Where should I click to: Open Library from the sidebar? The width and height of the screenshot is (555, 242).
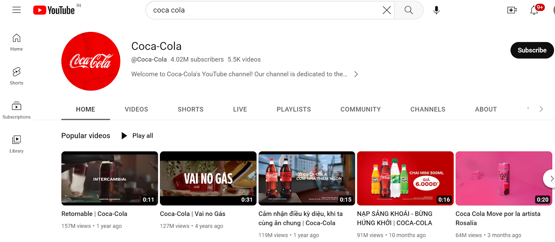pos(17,144)
